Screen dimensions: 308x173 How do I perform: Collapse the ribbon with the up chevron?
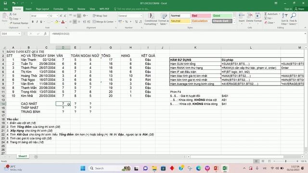click(305, 28)
